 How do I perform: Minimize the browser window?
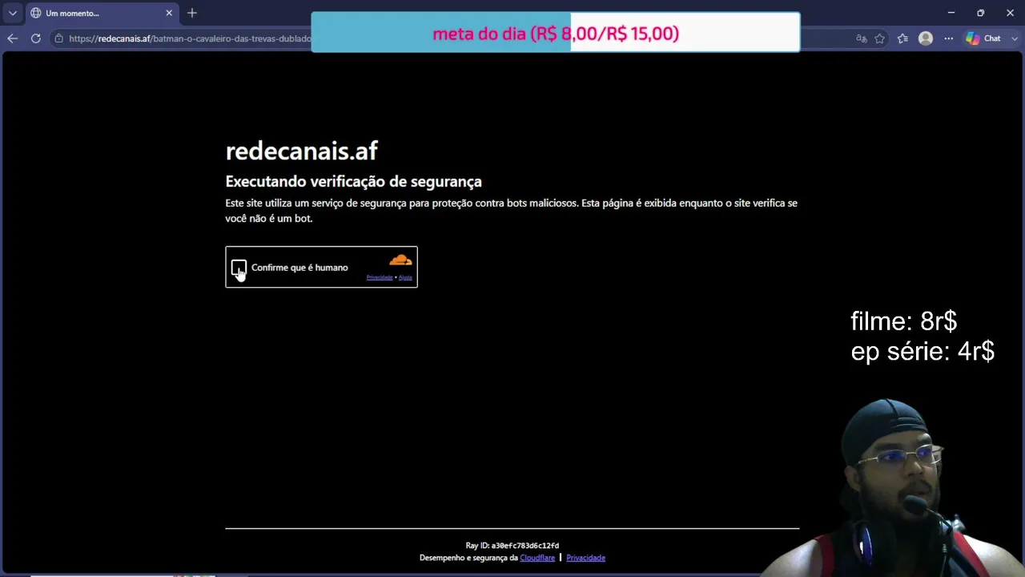pos(951,13)
